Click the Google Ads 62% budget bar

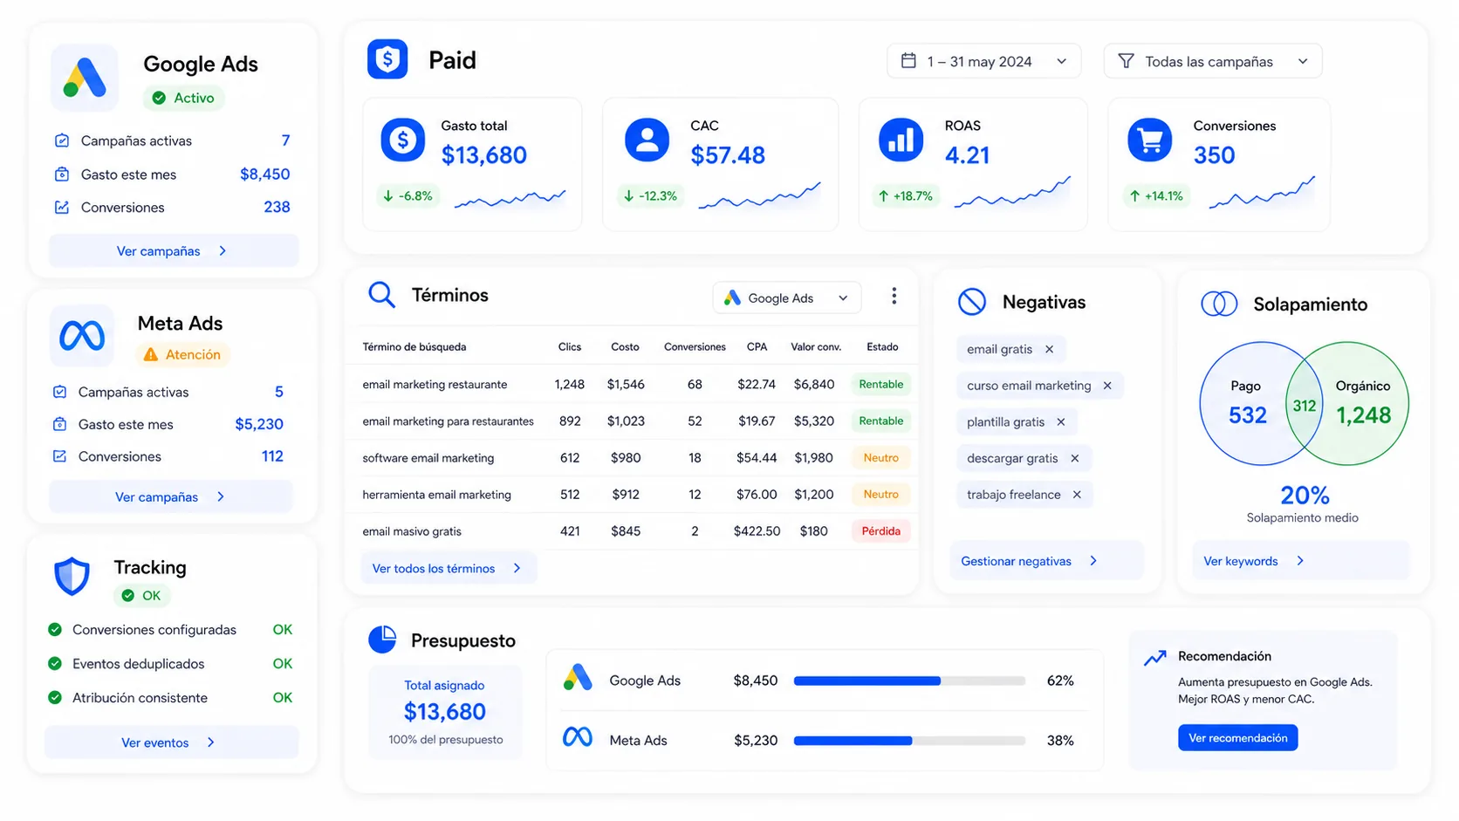coord(909,681)
